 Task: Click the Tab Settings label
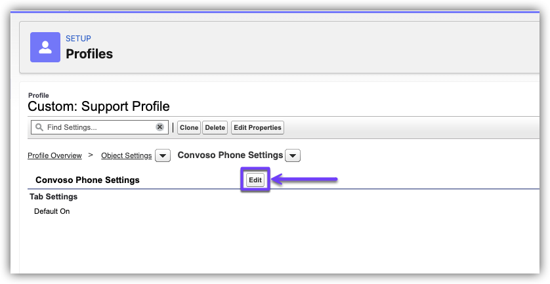coord(53,197)
